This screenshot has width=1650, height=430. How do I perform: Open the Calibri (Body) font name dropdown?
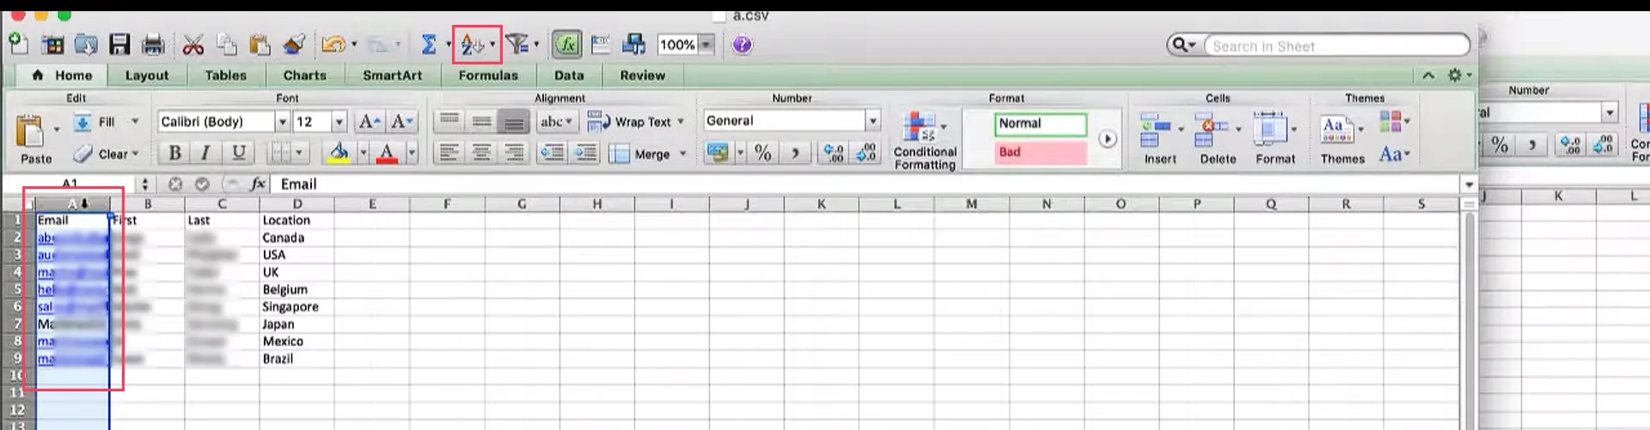point(281,122)
